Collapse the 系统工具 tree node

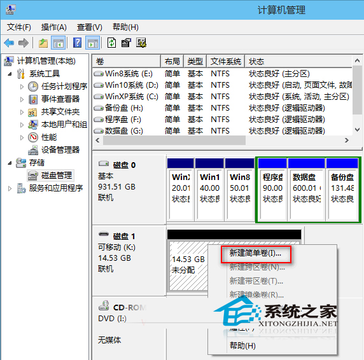tap(10, 74)
